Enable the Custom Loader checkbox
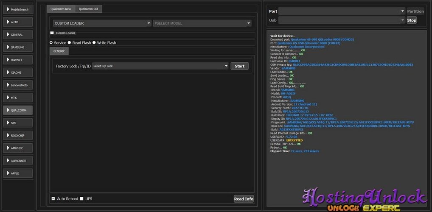The image size is (432, 212). 52,33
